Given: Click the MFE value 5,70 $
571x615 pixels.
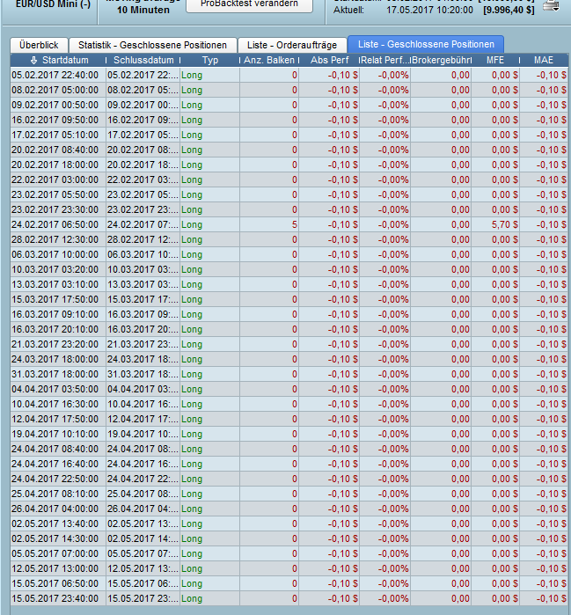Looking at the screenshot, I should (505, 224).
